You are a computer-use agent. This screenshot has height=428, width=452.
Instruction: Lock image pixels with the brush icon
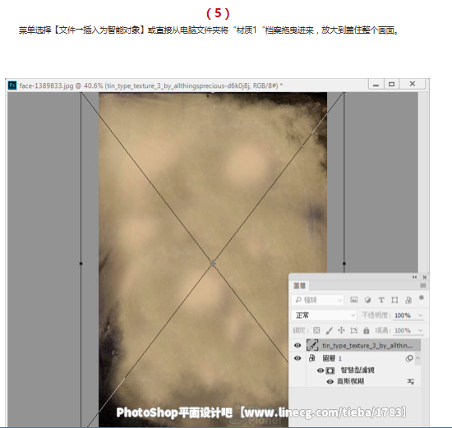329,330
